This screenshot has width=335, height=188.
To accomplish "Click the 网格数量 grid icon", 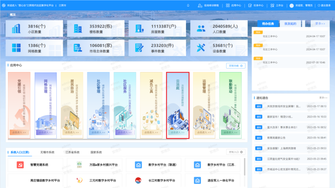I will coord(16,48).
